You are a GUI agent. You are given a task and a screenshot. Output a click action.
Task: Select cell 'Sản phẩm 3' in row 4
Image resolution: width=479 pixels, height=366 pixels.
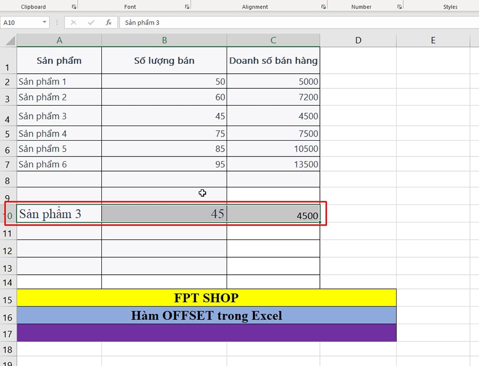[59, 116]
